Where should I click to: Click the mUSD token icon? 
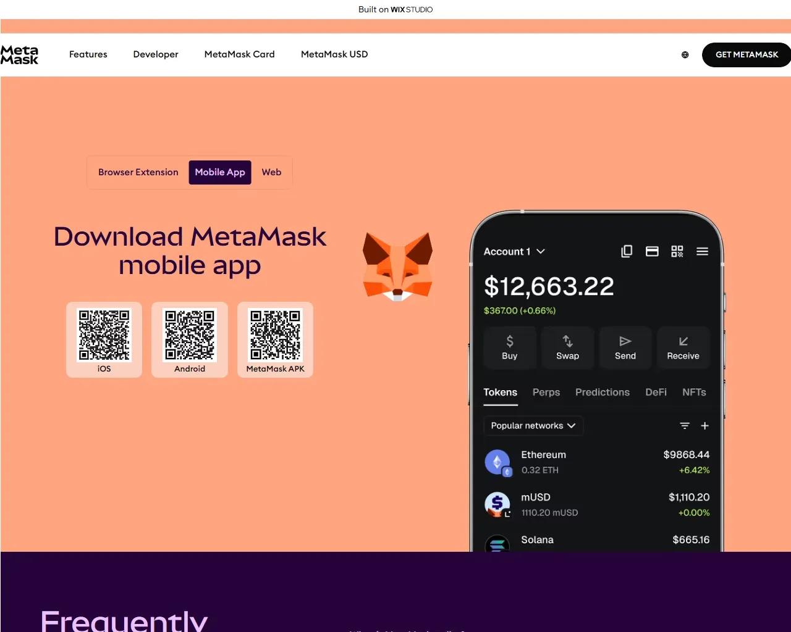(498, 505)
